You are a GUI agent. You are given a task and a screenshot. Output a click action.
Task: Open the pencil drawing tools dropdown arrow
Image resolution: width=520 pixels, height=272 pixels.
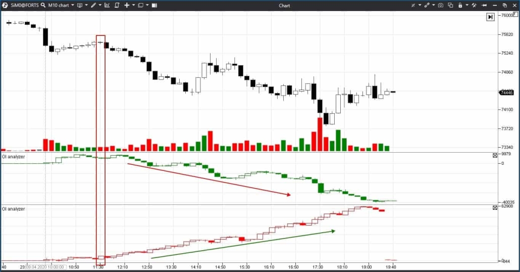(99, 5)
